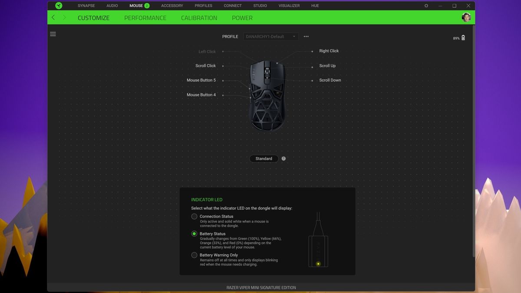The width and height of the screenshot is (521, 293).
Task: Switch to the SYNAPSE tab
Action: coord(86,6)
